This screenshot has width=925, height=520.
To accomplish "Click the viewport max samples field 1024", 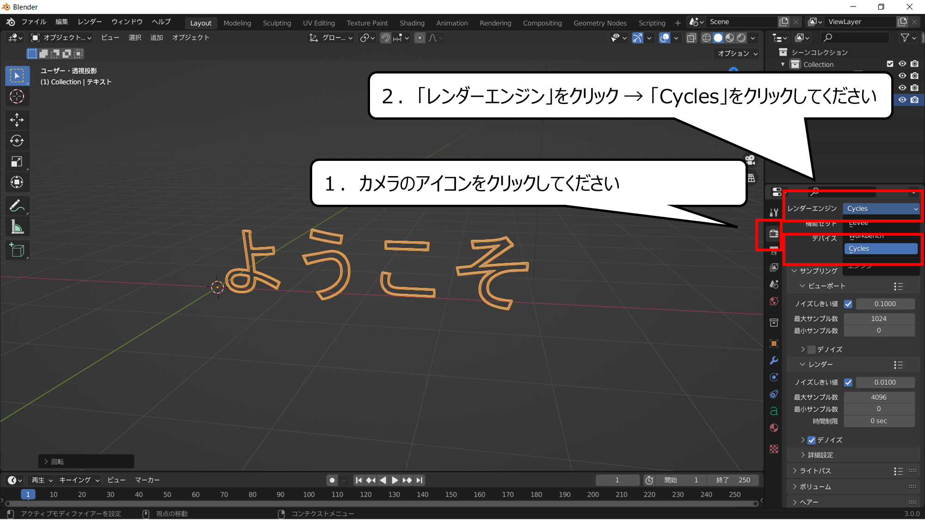I will click(x=879, y=319).
